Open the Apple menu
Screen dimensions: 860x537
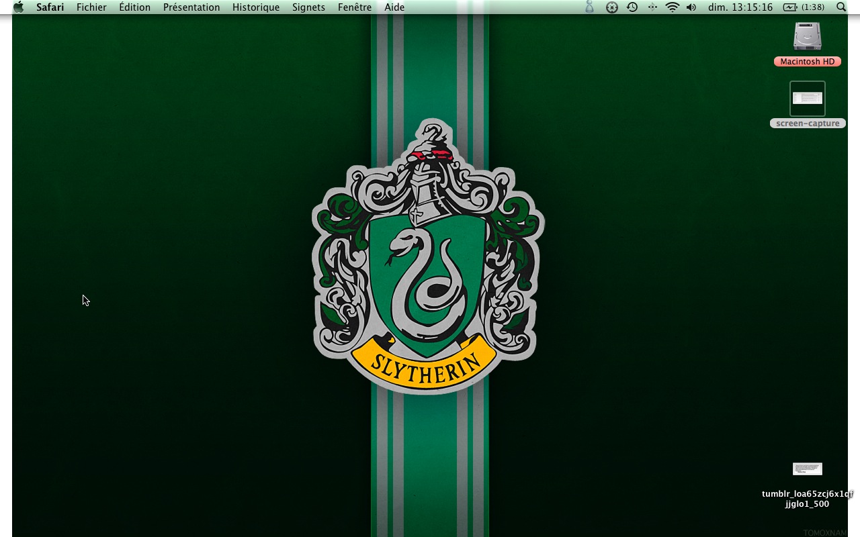(18, 7)
